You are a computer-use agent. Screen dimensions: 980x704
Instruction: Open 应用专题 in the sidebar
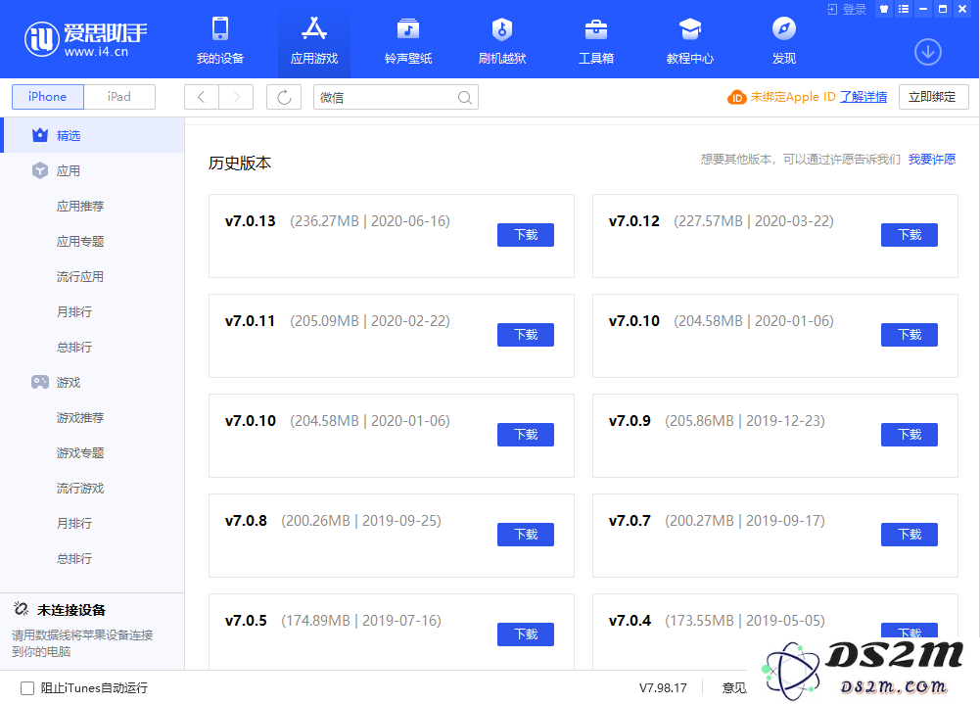pyautogui.click(x=80, y=241)
